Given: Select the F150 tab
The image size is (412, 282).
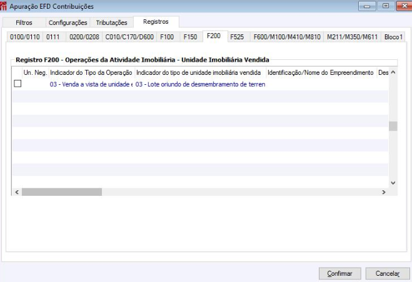Looking at the screenshot, I should tap(190, 37).
